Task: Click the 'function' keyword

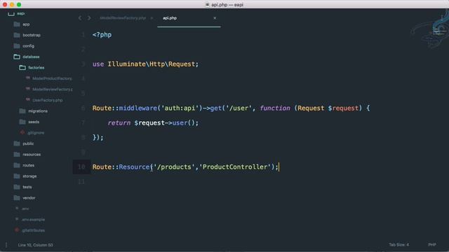Action: 275,108
